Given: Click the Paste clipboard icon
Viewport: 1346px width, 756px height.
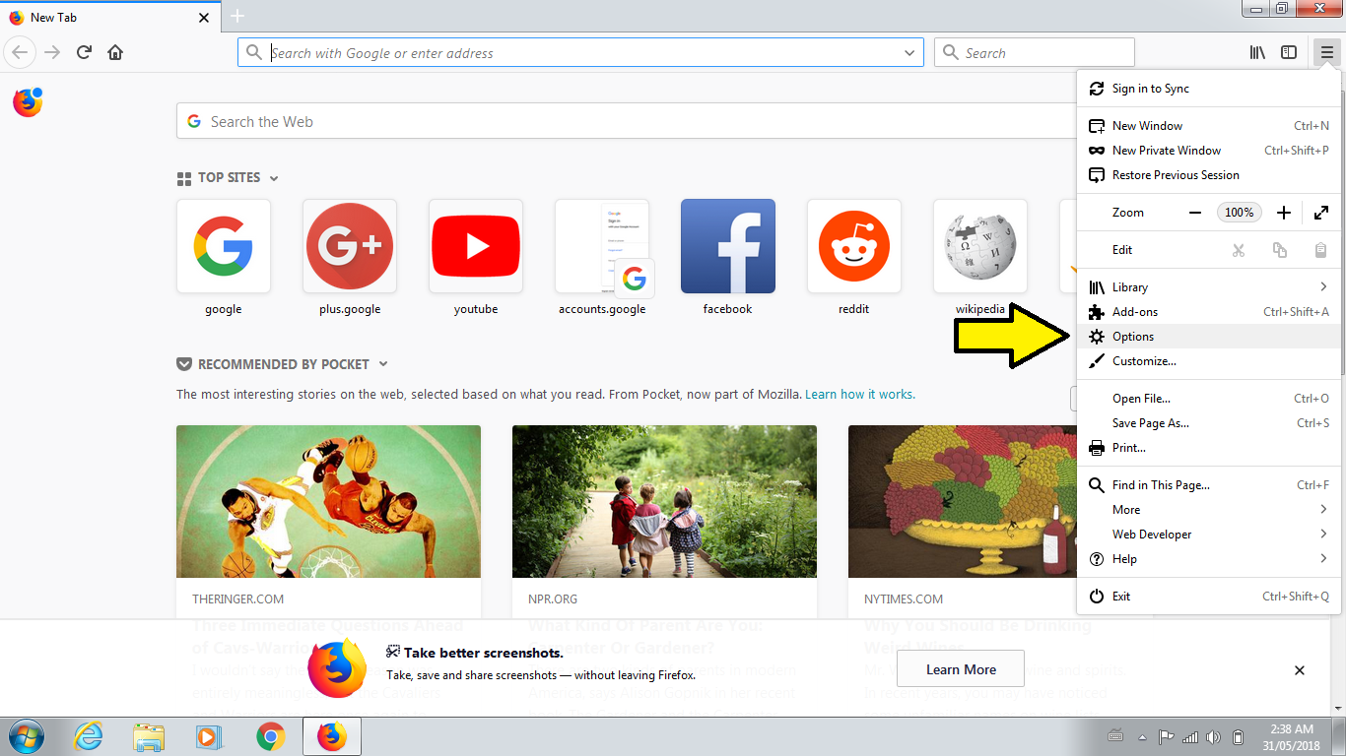Looking at the screenshot, I should [1320, 250].
